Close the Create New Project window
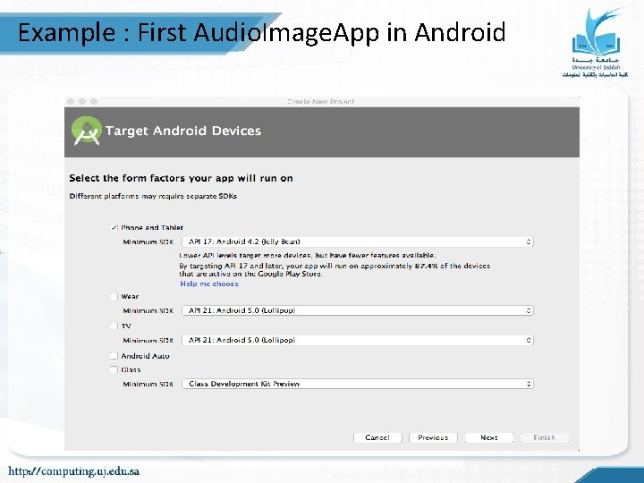 [x=71, y=101]
